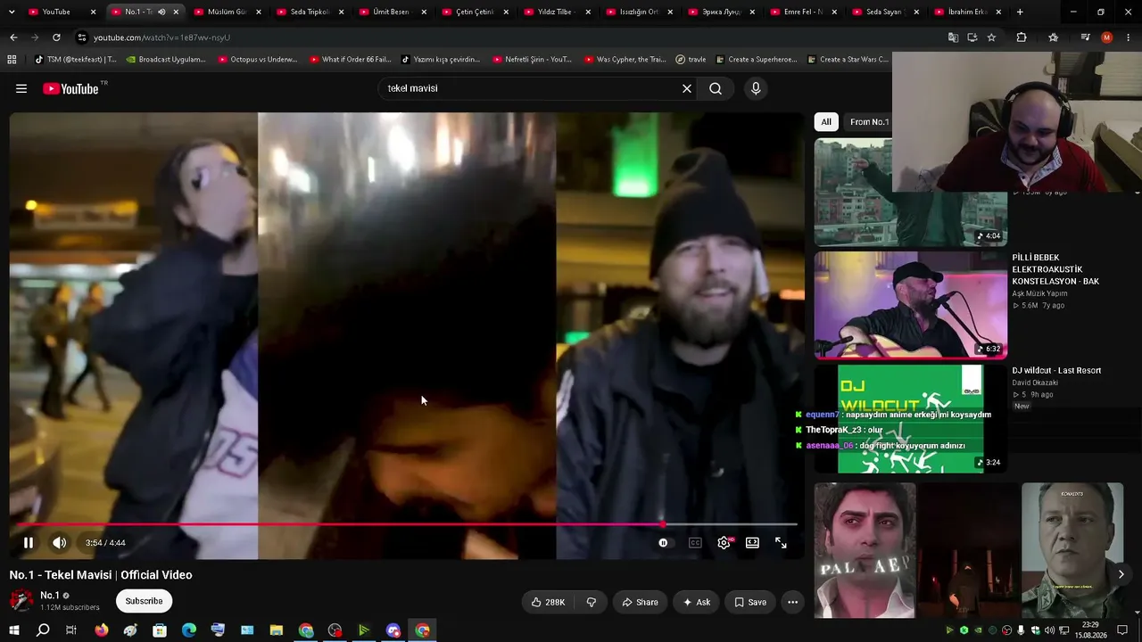The height and width of the screenshot is (642, 1142).
Task: Switch the video to theater mode
Action: point(752,542)
